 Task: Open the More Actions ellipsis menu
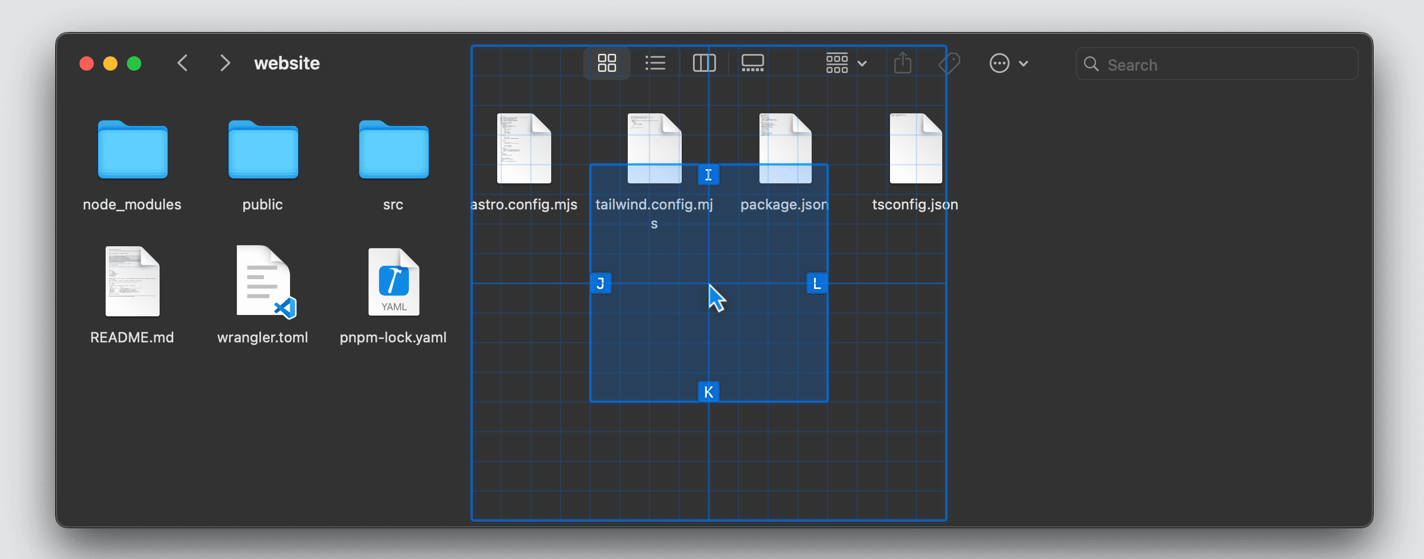coord(1008,63)
